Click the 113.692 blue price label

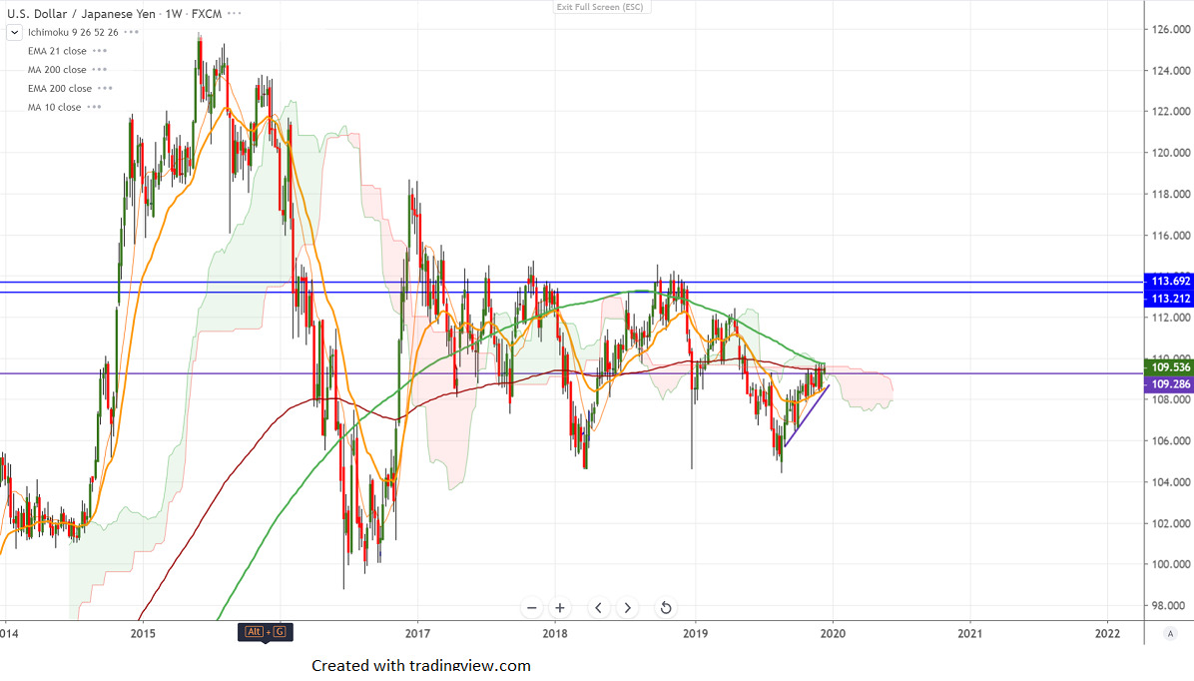click(x=1169, y=281)
